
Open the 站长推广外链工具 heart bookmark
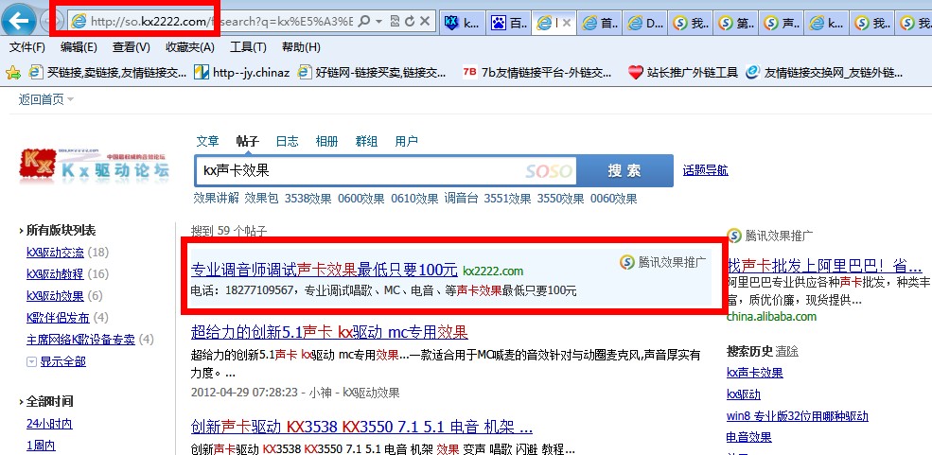[683, 73]
